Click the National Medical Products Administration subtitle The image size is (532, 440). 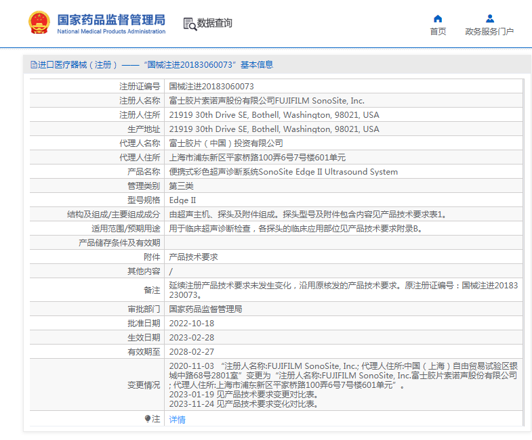[110, 32]
